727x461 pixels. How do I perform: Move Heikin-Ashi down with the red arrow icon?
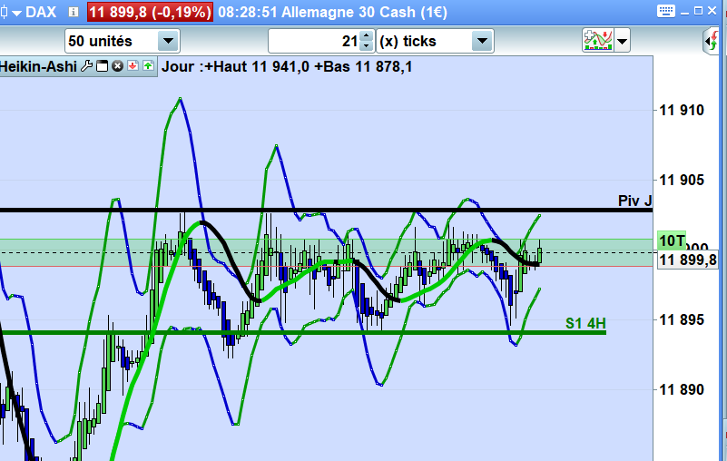(x=133, y=66)
